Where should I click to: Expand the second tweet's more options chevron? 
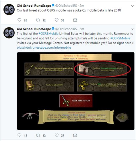coord(132,29)
